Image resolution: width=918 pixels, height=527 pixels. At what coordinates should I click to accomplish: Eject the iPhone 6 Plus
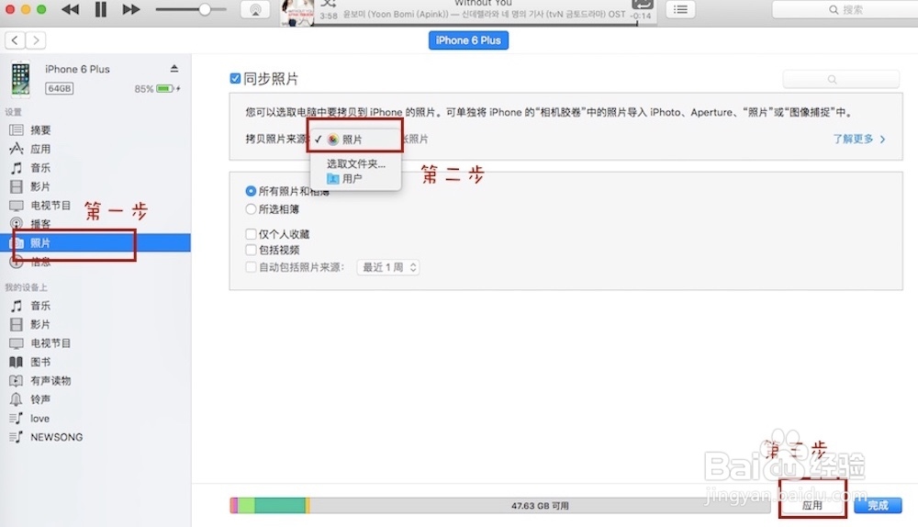(174, 69)
